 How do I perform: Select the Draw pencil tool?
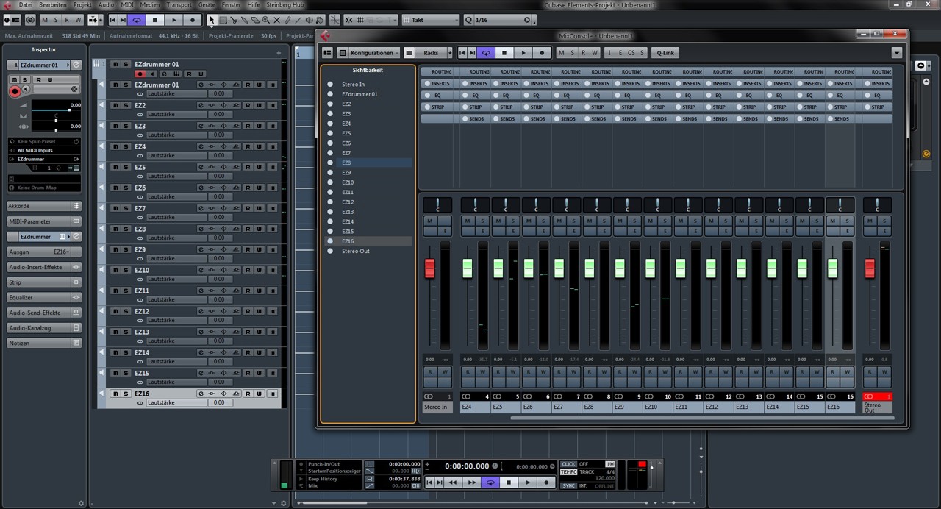(x=289, y=20)
